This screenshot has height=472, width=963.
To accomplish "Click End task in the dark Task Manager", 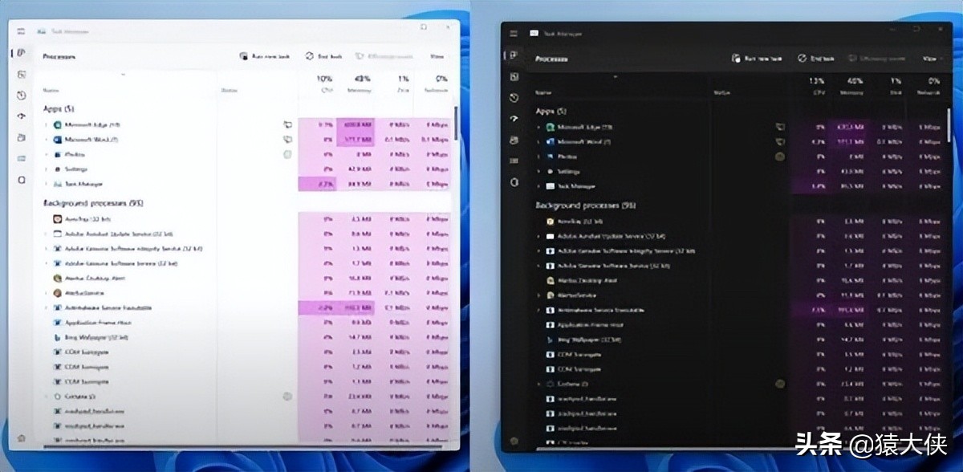I will click(817, 59).
